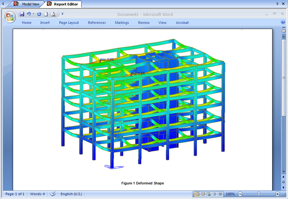Click the Redo icon in quick access toolbar
Screen dimensions: 288x199
(39, 14)
